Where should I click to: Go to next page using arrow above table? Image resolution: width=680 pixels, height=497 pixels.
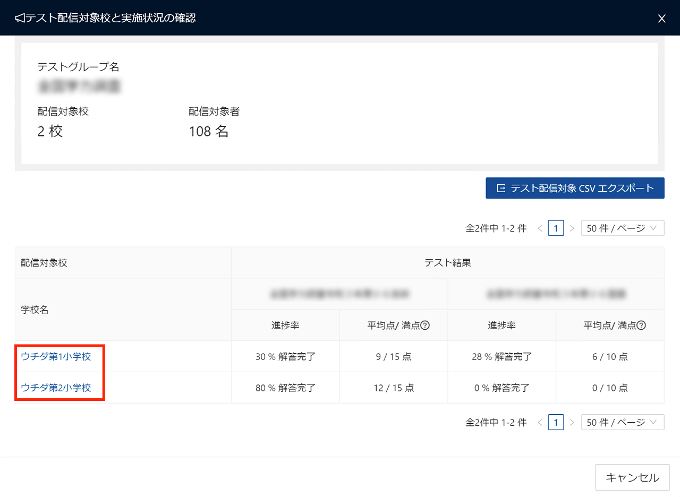[x=572, y=228]
